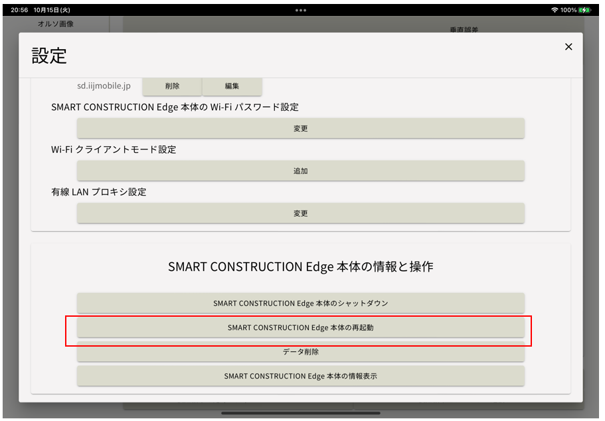Click 変更 under 有線 LAN プロキシ設定

pos(301,213)
